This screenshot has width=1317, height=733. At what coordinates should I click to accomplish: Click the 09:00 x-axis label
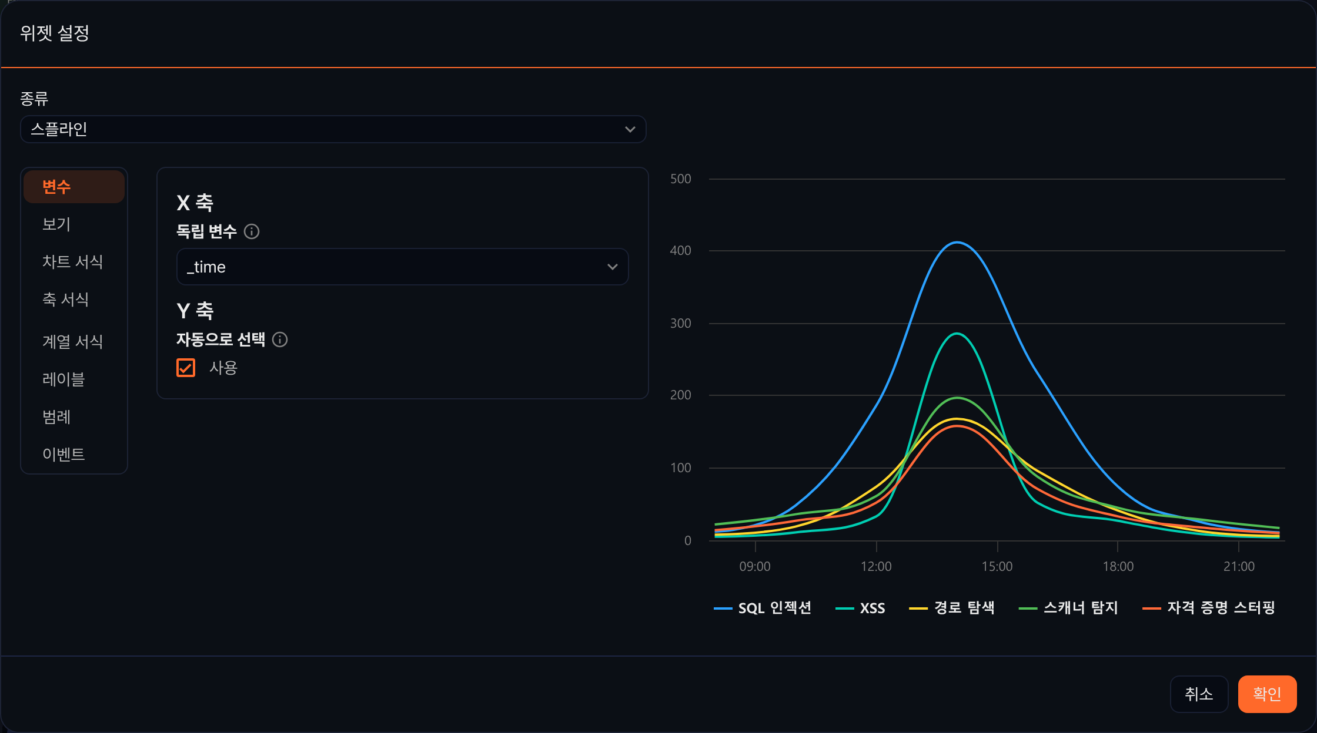(x=755, y=567)
